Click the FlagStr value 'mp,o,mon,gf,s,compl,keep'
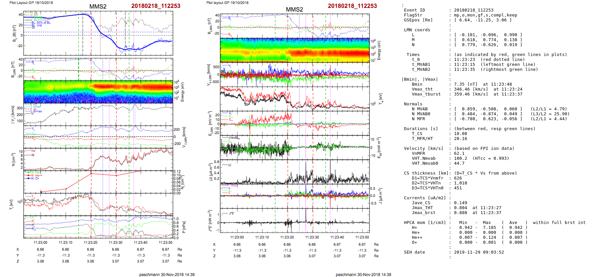This screenshot has height=277, width=594. coord(486,15)
